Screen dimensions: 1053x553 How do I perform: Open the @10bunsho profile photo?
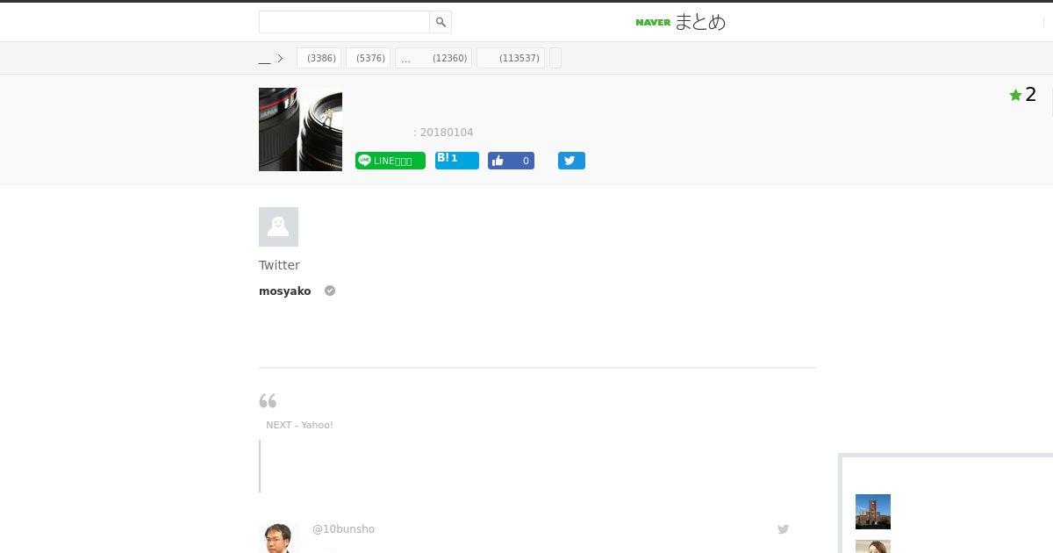coord(279,538)
